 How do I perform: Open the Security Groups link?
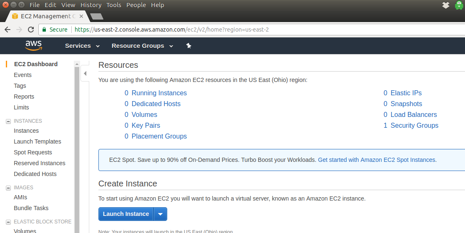(x=414, y=125)
